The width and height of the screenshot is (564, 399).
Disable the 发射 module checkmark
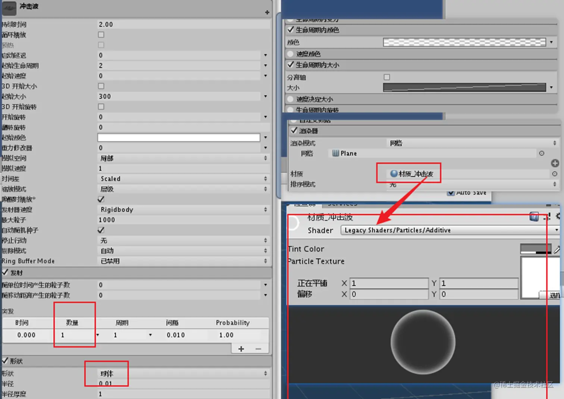[5, 272]
